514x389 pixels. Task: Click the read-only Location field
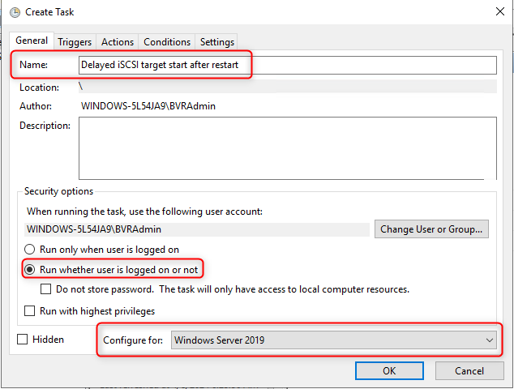pyautogui.click(x=287, y=86)
